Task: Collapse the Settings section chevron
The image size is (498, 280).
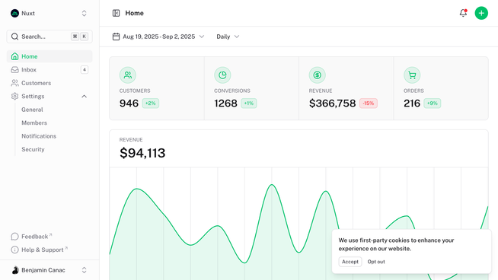Action: pyautogui.click(x=85, y=97)
